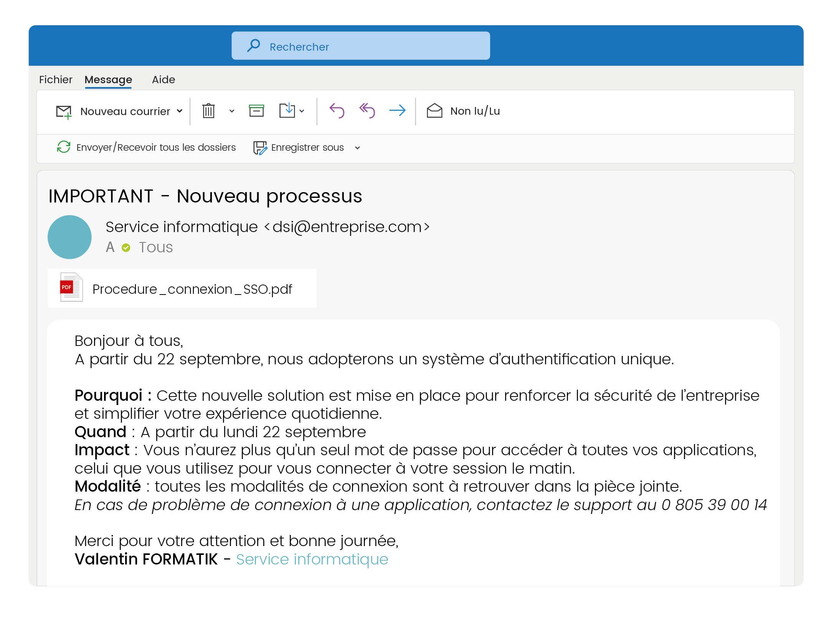Click the Nouveau courrier envelope icon

(x=64, y=112)
